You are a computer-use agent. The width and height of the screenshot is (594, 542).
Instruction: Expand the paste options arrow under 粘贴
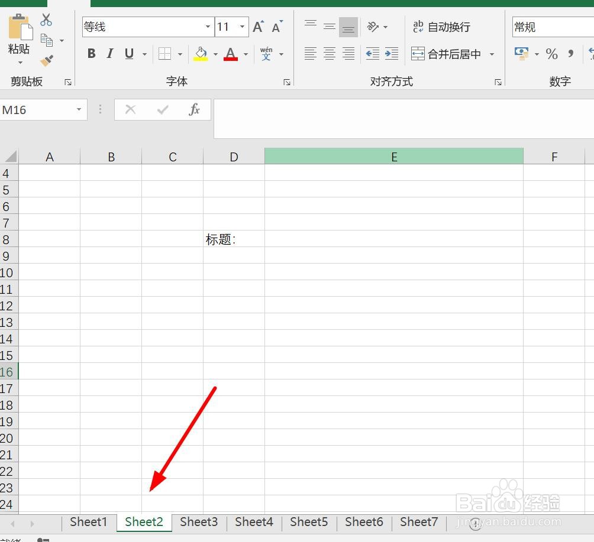point(20,63)
